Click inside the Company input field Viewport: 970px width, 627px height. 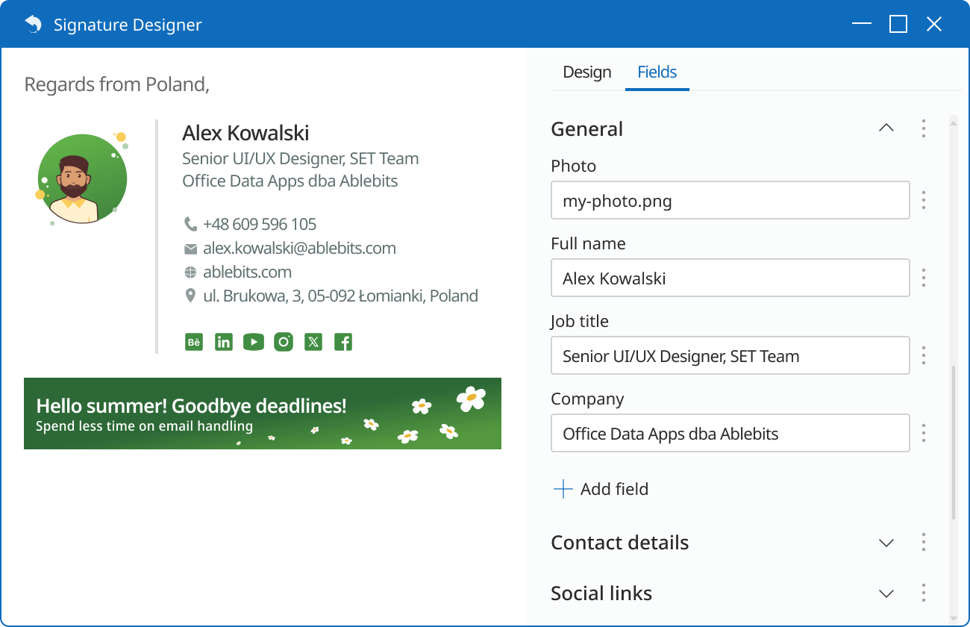(730, 433)
